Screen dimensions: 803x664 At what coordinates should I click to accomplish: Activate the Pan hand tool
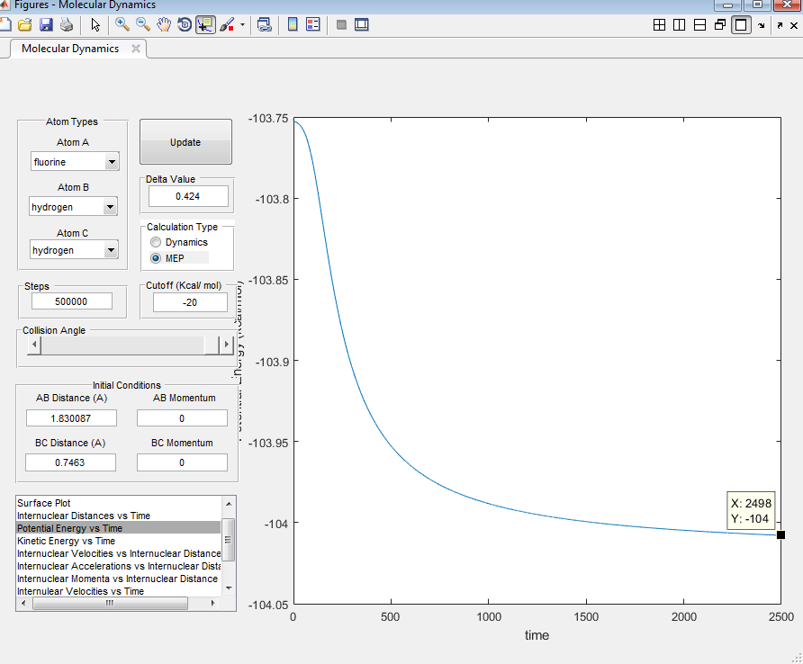click(x=164, y=24)
